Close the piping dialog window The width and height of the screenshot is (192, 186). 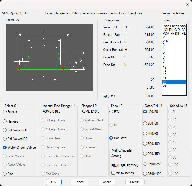187,4
